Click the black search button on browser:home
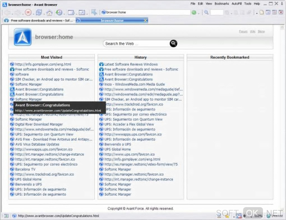 173,43
